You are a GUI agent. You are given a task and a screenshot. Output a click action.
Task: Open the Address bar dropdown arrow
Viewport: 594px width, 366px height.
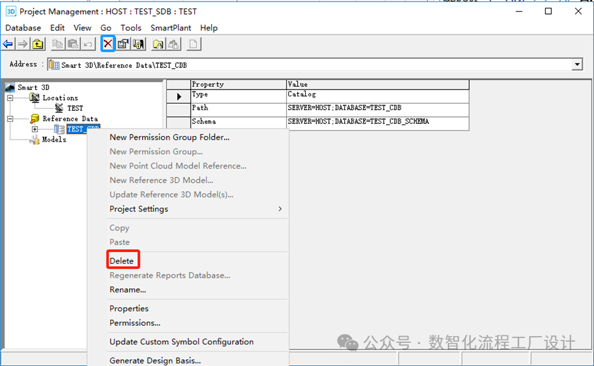point(577,65)
